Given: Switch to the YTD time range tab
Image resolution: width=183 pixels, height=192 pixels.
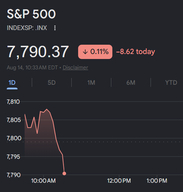Looking at the screenshot, I should [171, 83].
